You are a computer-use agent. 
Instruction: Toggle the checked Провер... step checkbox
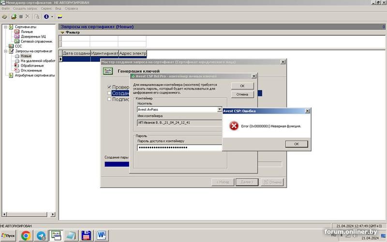click(109, 87)
